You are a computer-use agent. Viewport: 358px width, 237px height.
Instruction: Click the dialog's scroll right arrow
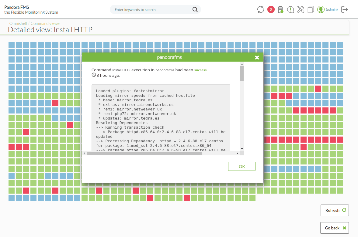pyautogui.click(x=238, y=153)
